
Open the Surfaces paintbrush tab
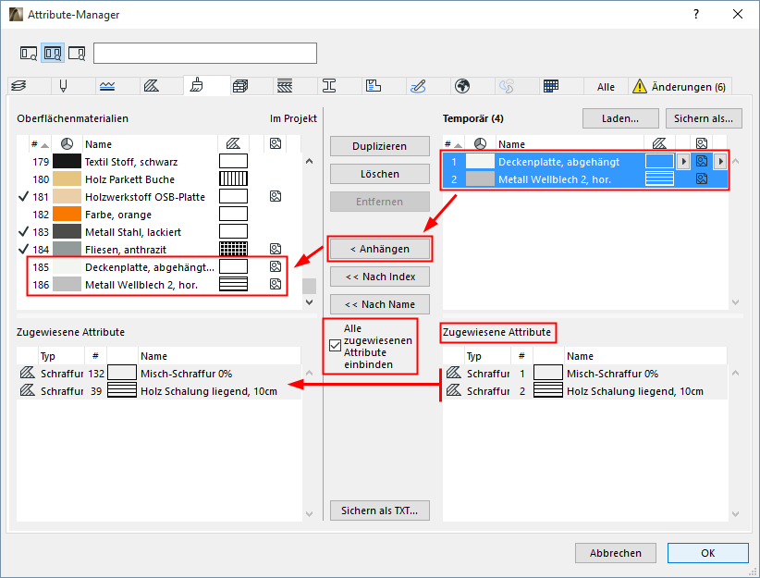click(x=196, y=85)
